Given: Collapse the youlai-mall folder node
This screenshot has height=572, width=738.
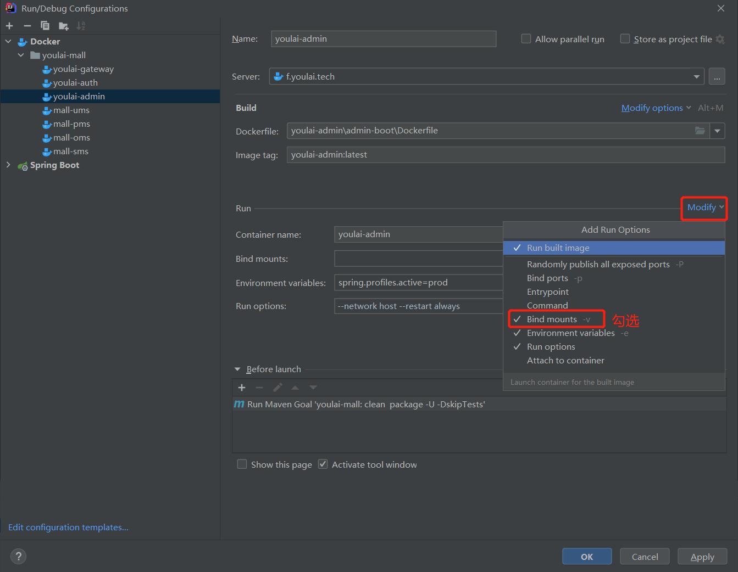Looking at the screenshot, I should coord(21,55).
